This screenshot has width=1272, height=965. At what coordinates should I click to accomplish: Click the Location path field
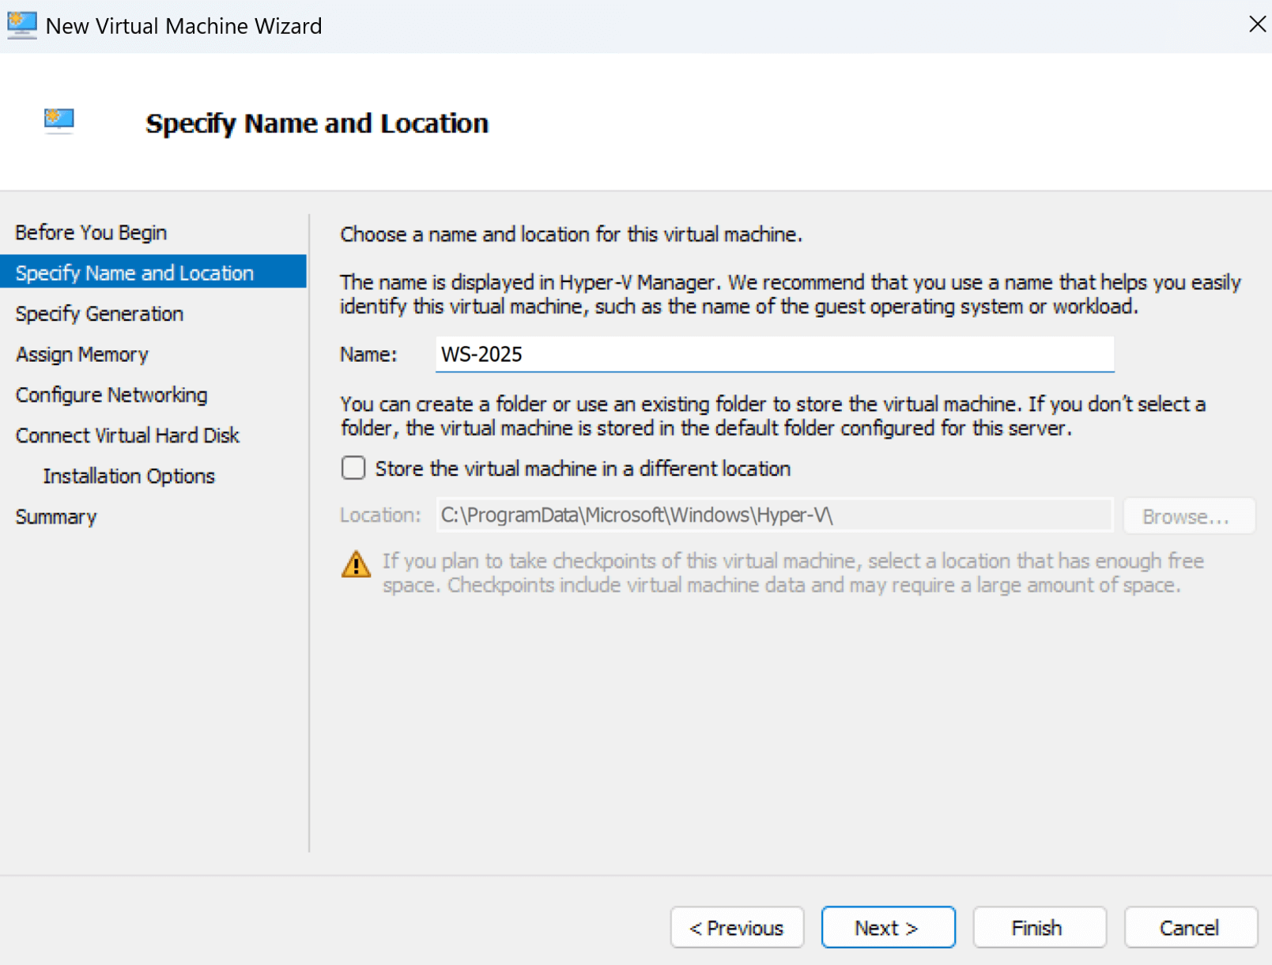pos(775,515)
